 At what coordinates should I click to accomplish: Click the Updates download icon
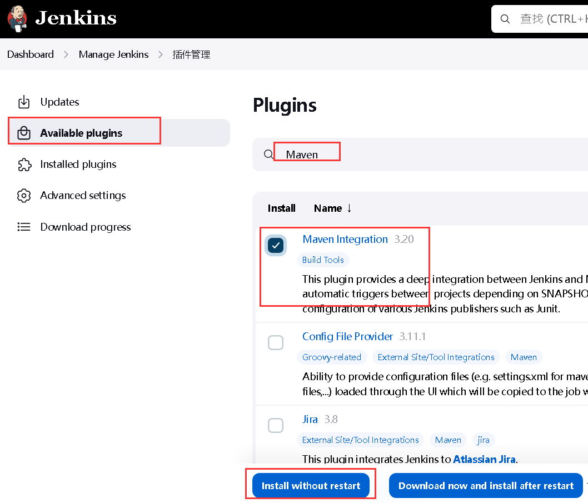tap(24, 102)
